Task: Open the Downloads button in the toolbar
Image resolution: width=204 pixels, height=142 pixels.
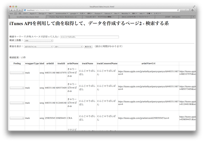Action: [x=192, y=10]
